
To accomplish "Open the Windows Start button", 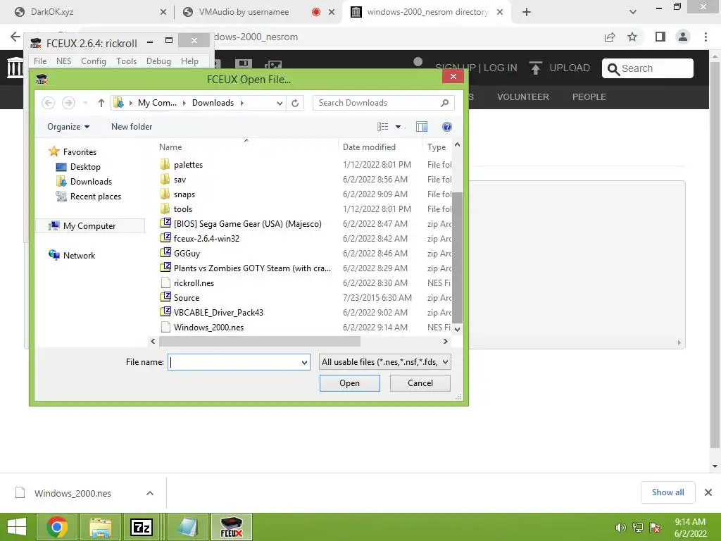I will (17, 527).
